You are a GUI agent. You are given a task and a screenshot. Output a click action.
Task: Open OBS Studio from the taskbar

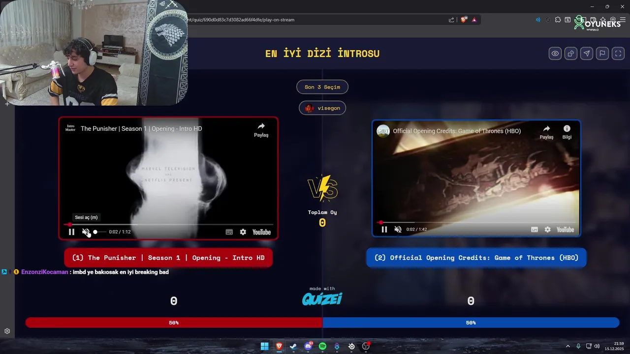pyautogui.click(x=366, y=346)
